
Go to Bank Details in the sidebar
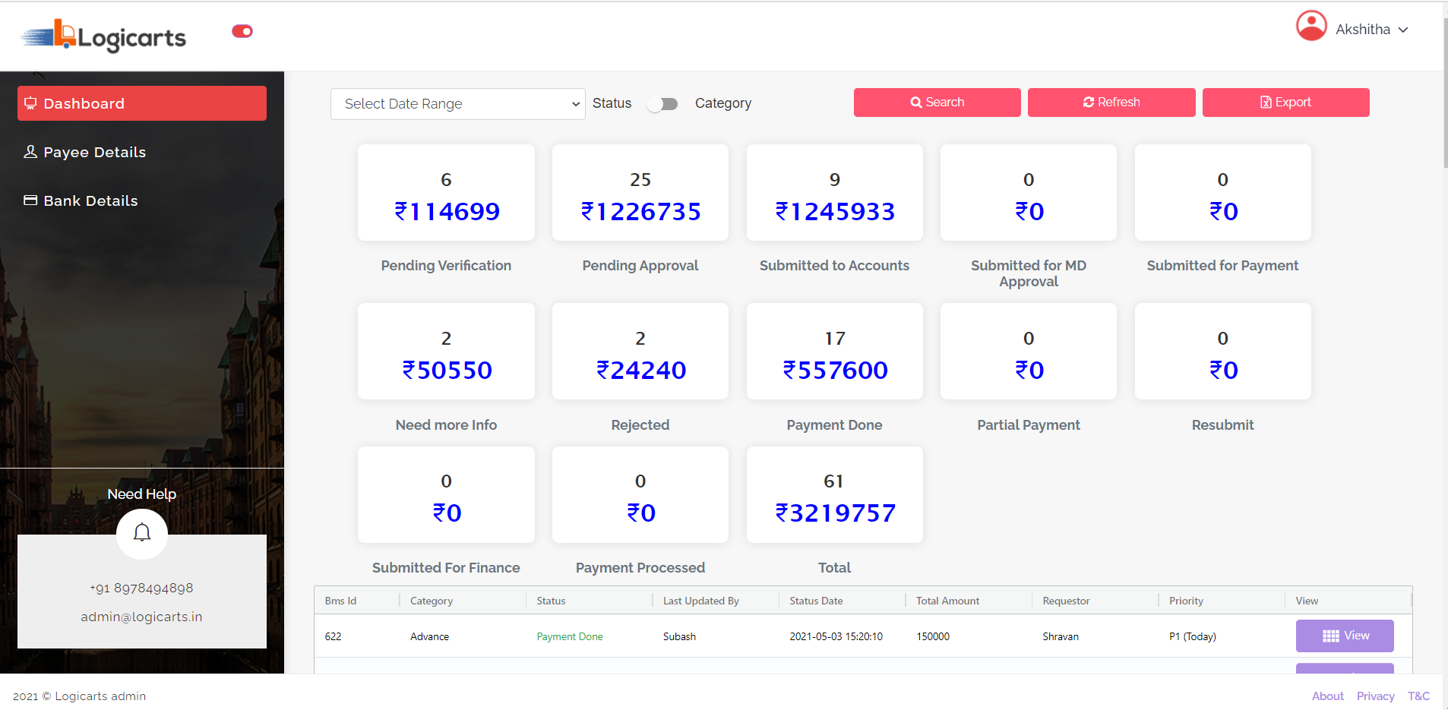[x=90, y=200]
